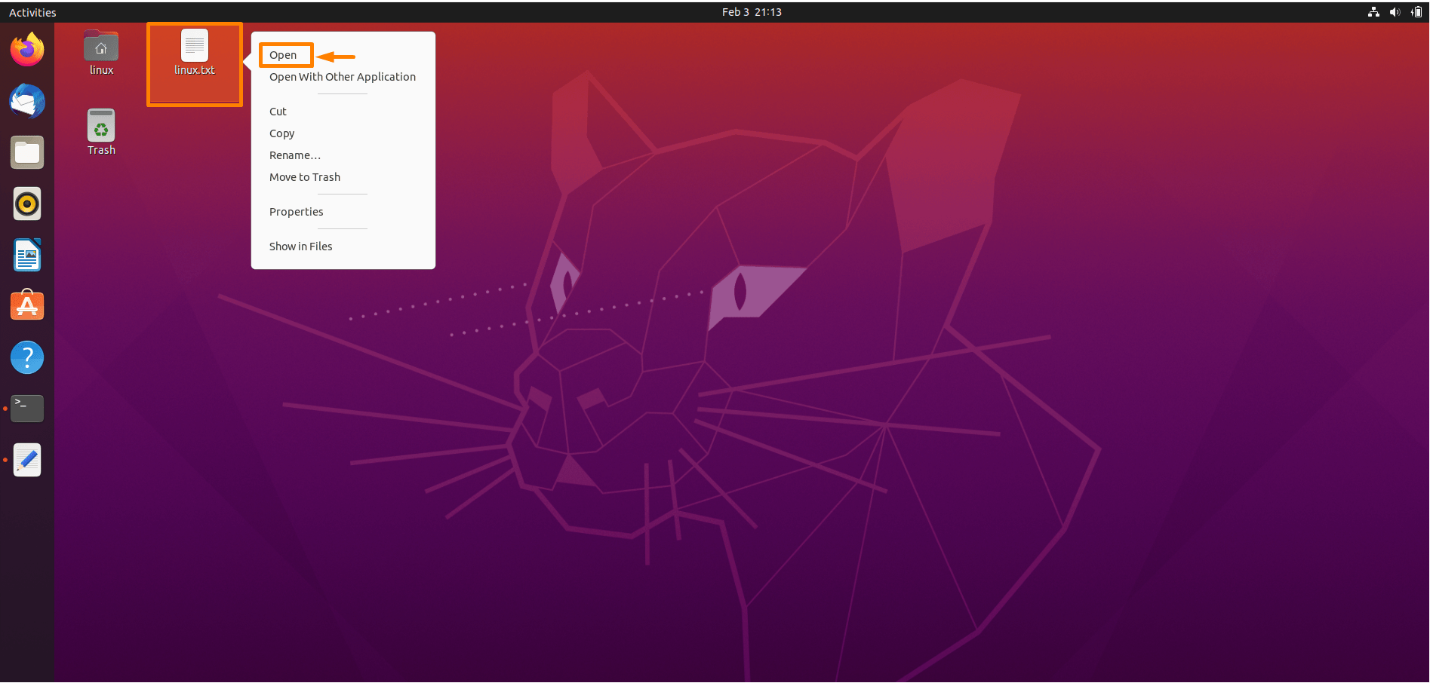Choose Rename… for linux.txt

point(295,155)
